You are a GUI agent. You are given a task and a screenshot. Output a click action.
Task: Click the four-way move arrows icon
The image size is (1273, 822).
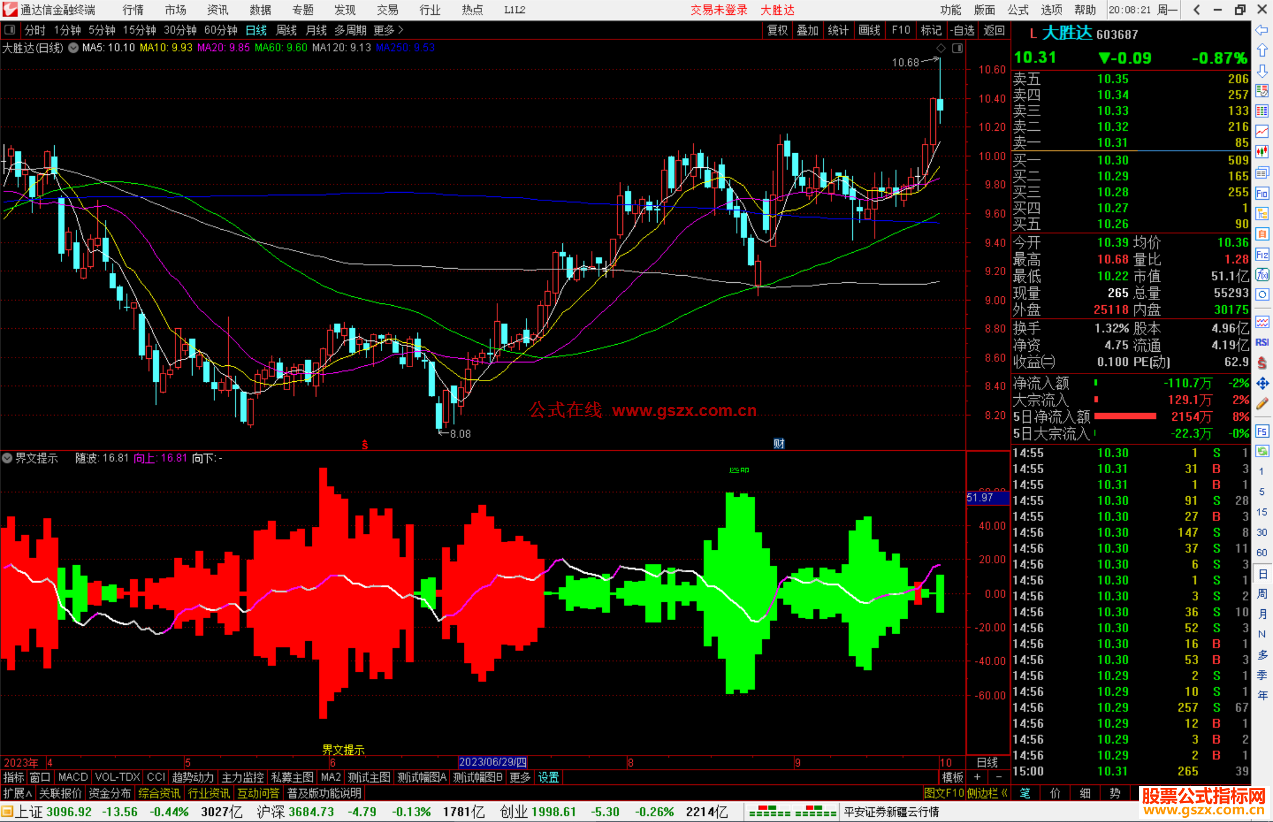1262,384
